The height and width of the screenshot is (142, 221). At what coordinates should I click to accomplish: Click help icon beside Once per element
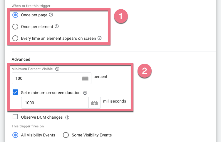57,26
